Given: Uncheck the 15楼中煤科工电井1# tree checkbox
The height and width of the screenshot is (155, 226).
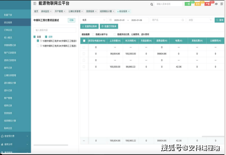Looking at the screenshot, I should point(38,41).
